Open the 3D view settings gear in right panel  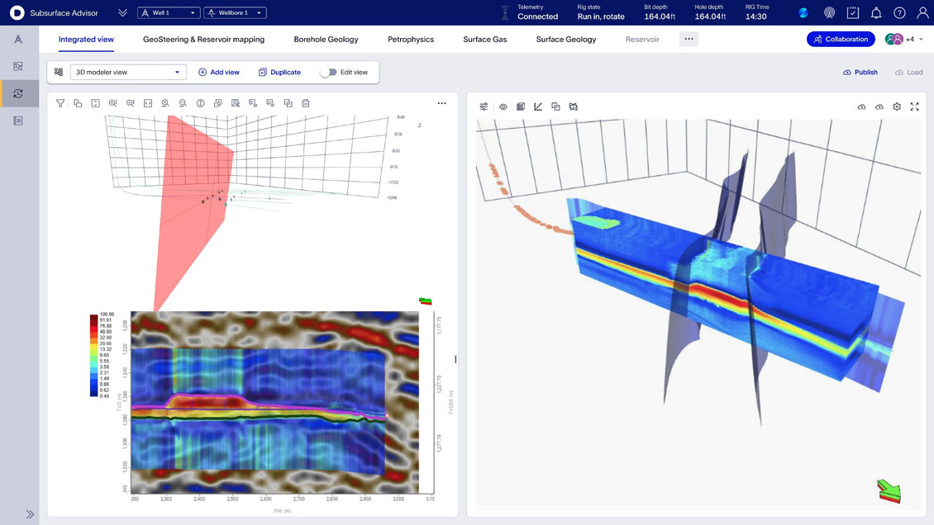pos(898,106)
